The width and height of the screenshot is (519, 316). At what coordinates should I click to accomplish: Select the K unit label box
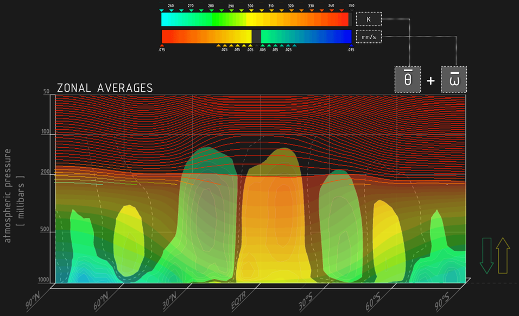click(x=369, y=20)
